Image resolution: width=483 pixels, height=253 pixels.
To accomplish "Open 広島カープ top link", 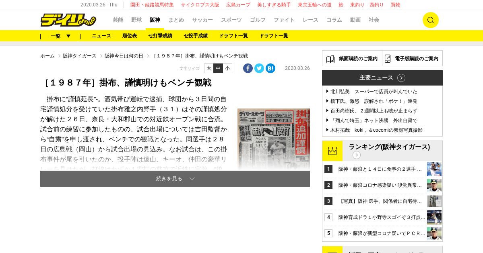I will click(x=238, y=5).
